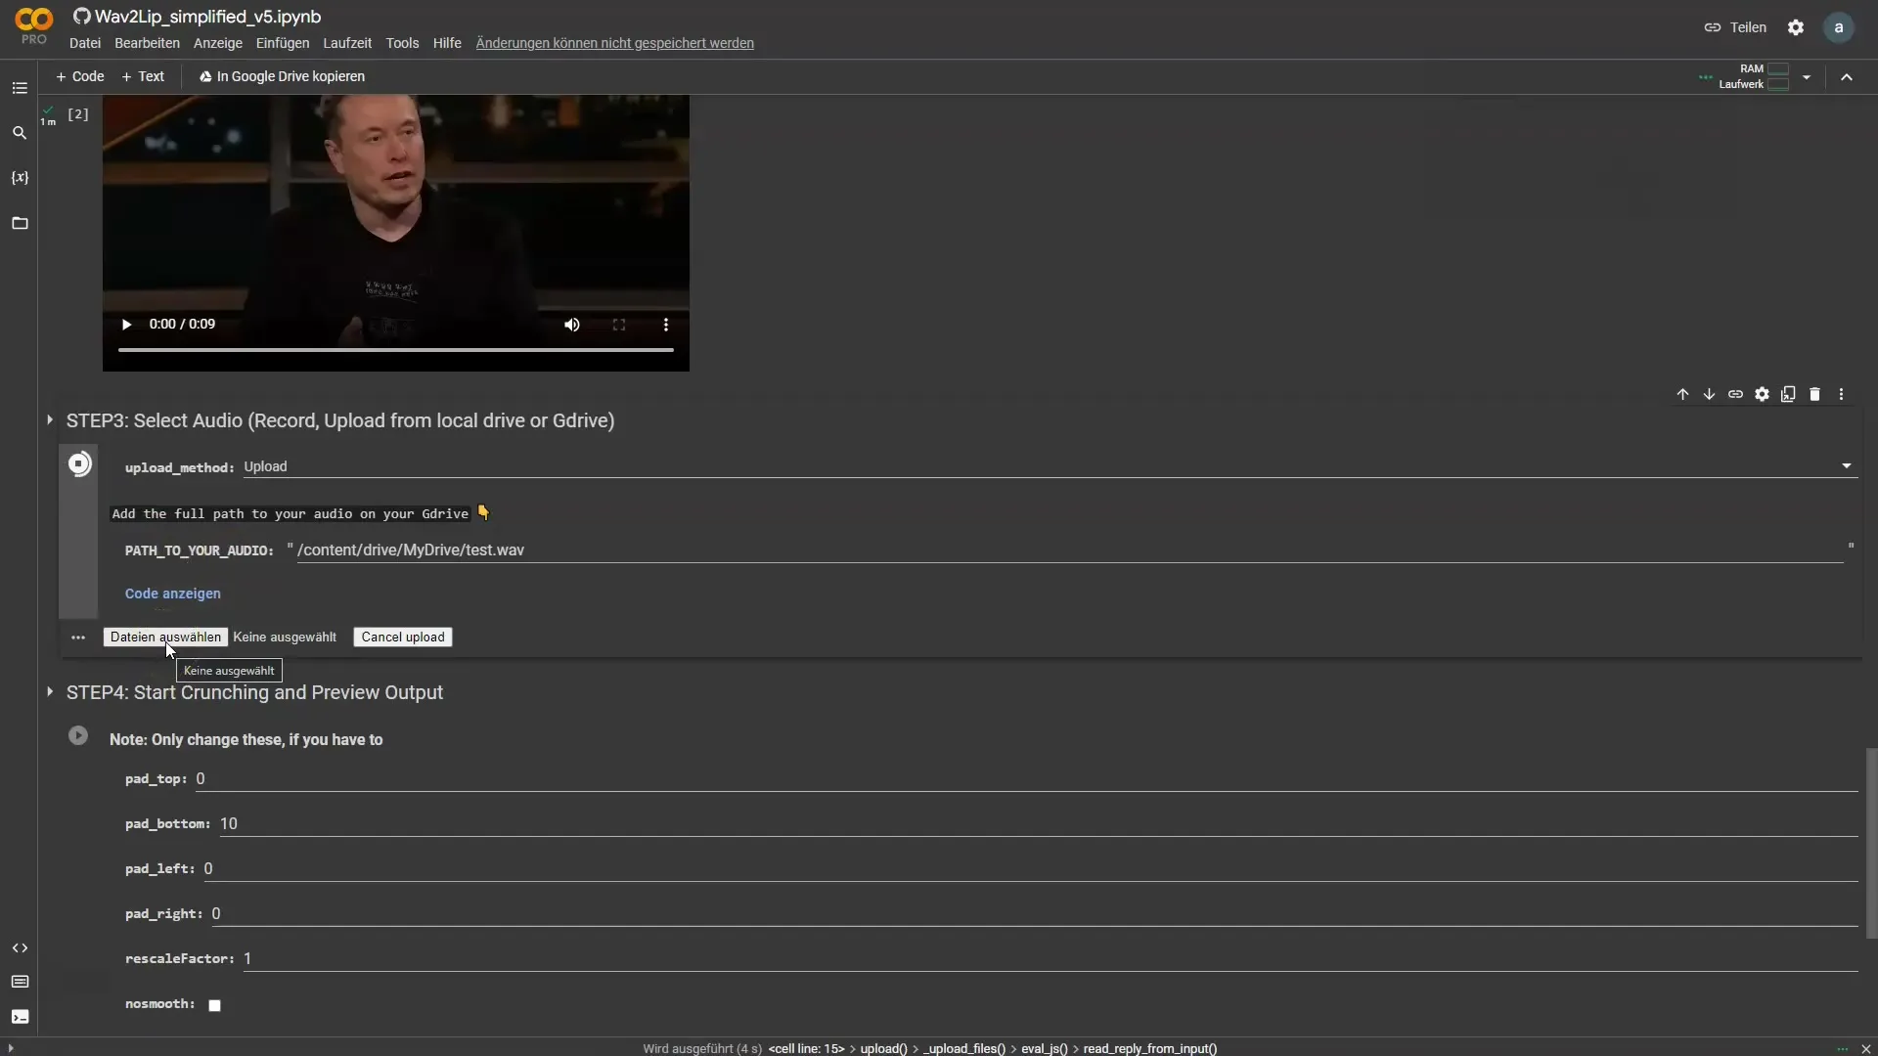1878x1056 pixels.
Task: Mute the video player volume
Action: 572,325
